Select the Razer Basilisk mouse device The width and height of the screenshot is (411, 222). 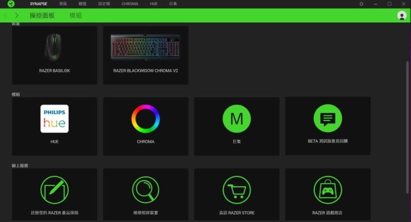(x=54, y=55)
